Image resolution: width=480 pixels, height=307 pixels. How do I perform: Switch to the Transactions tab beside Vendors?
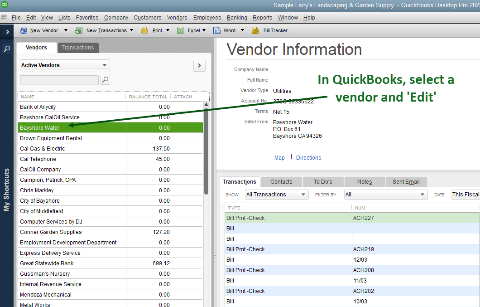click(78, 48)
